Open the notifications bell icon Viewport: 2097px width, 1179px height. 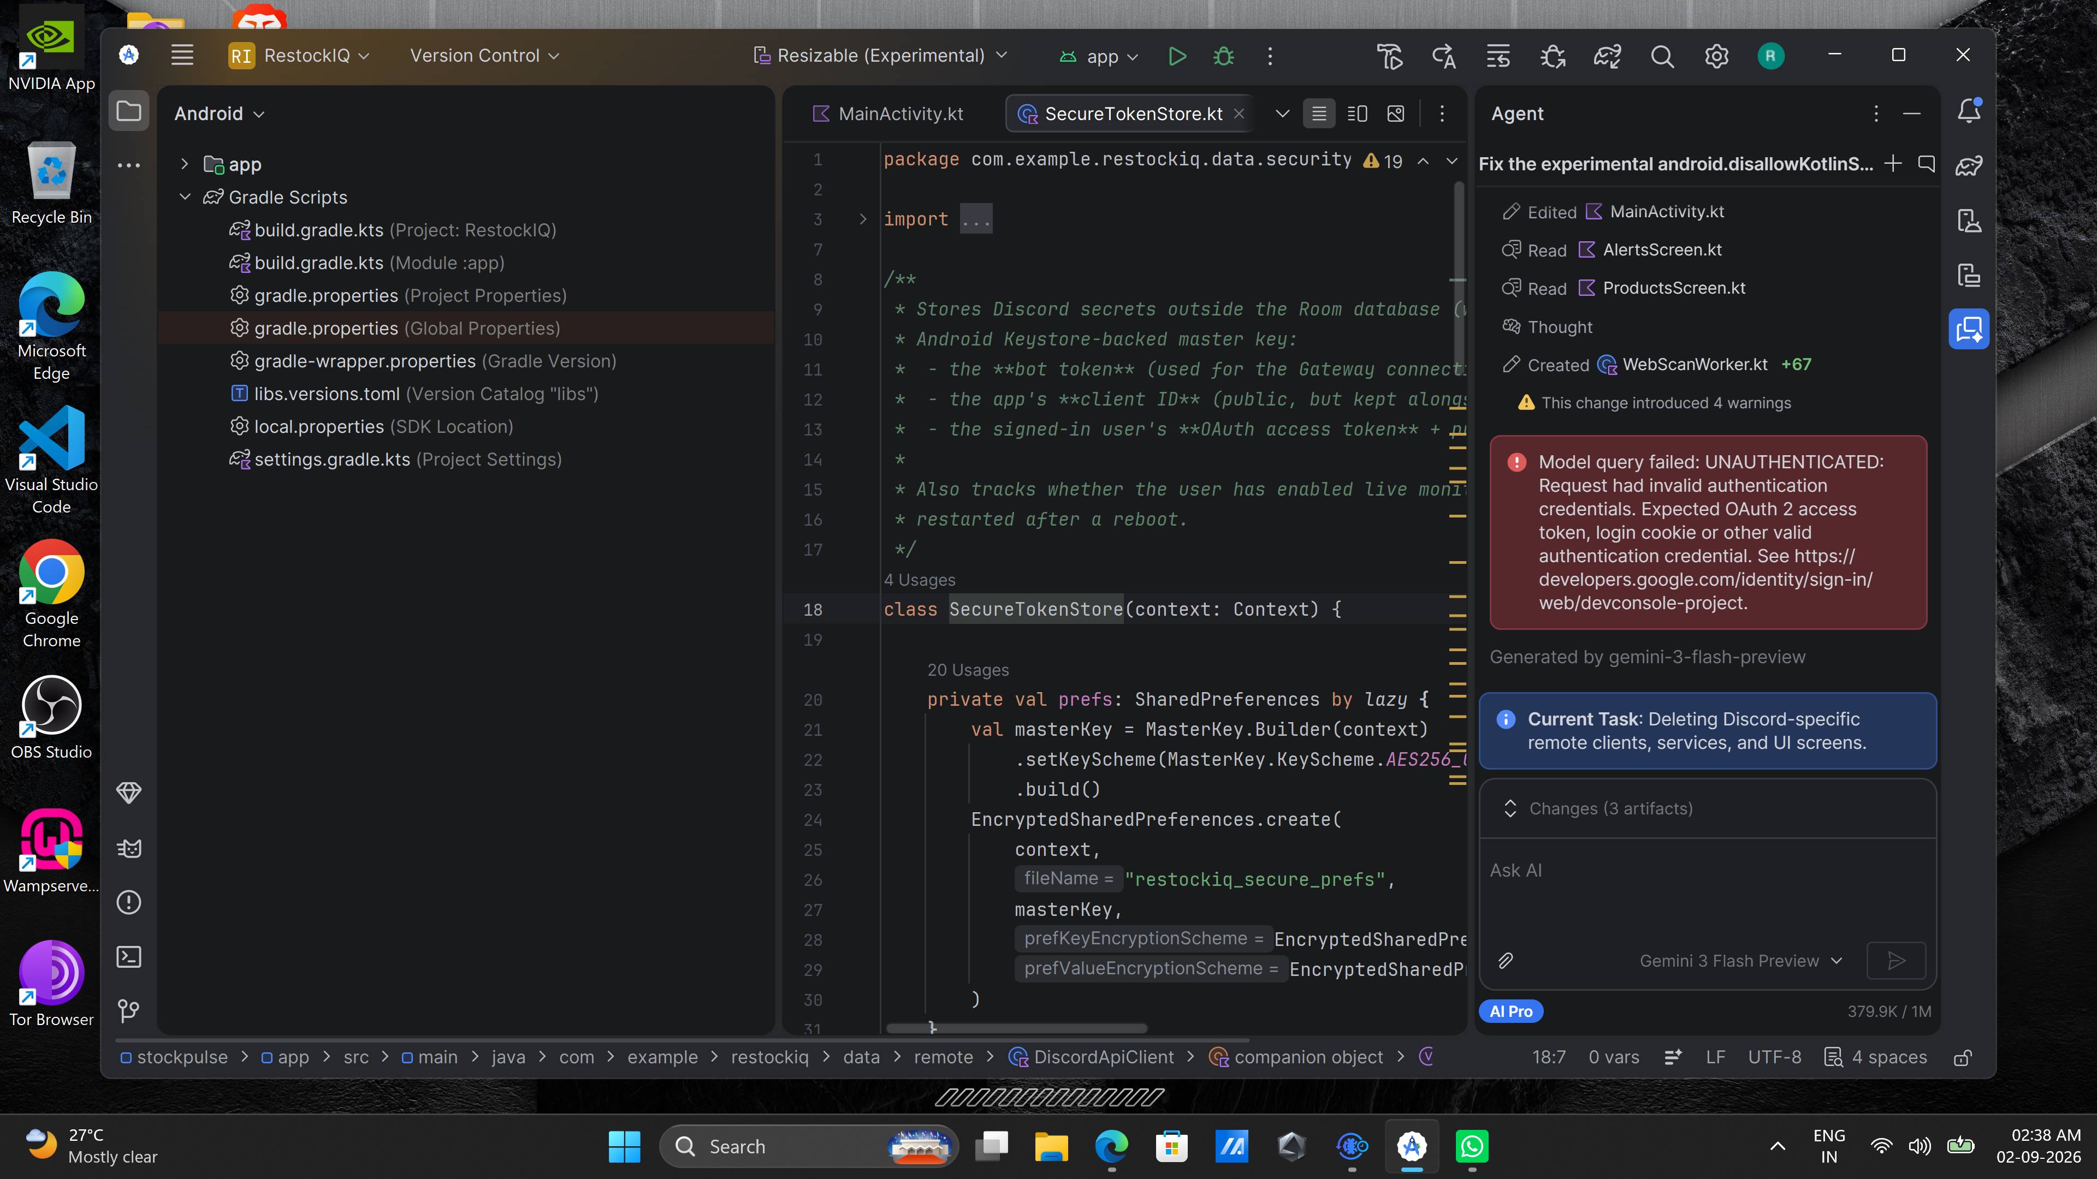1969,111
